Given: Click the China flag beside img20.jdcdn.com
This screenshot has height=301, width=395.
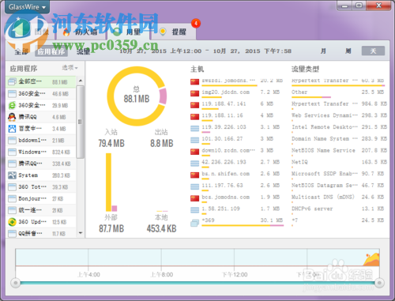Looking at the screenshot, I should click(x=194, y=93).
